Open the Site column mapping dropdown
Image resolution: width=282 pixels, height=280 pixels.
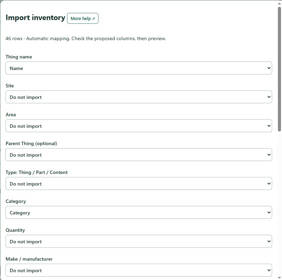(139, 97)
